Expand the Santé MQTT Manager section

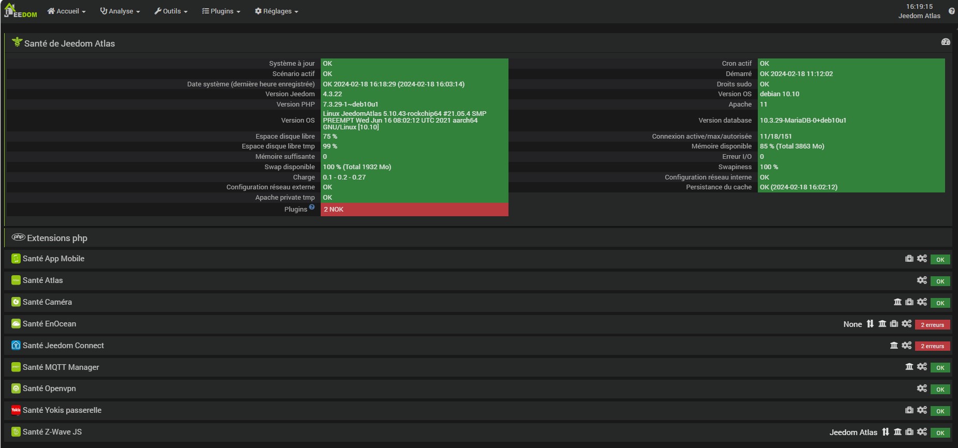(61, 367)
